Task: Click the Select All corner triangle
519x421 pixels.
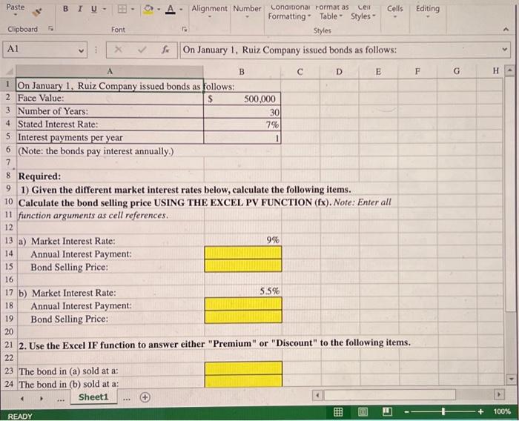Action: coord(9,71)
